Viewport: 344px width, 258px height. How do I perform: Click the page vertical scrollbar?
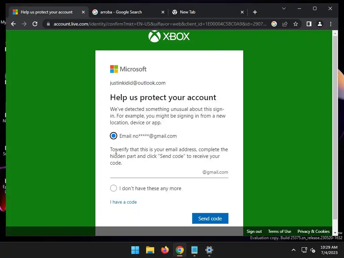335,127
